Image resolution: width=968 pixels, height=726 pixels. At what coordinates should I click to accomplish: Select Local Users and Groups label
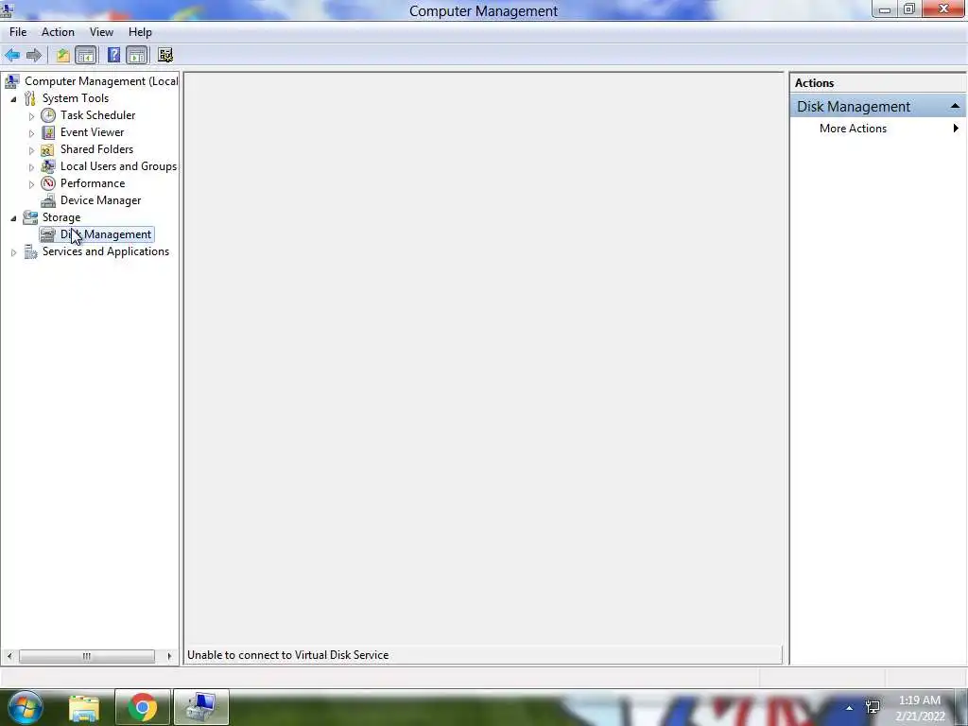pyautogui.click(x=118, y=166)
